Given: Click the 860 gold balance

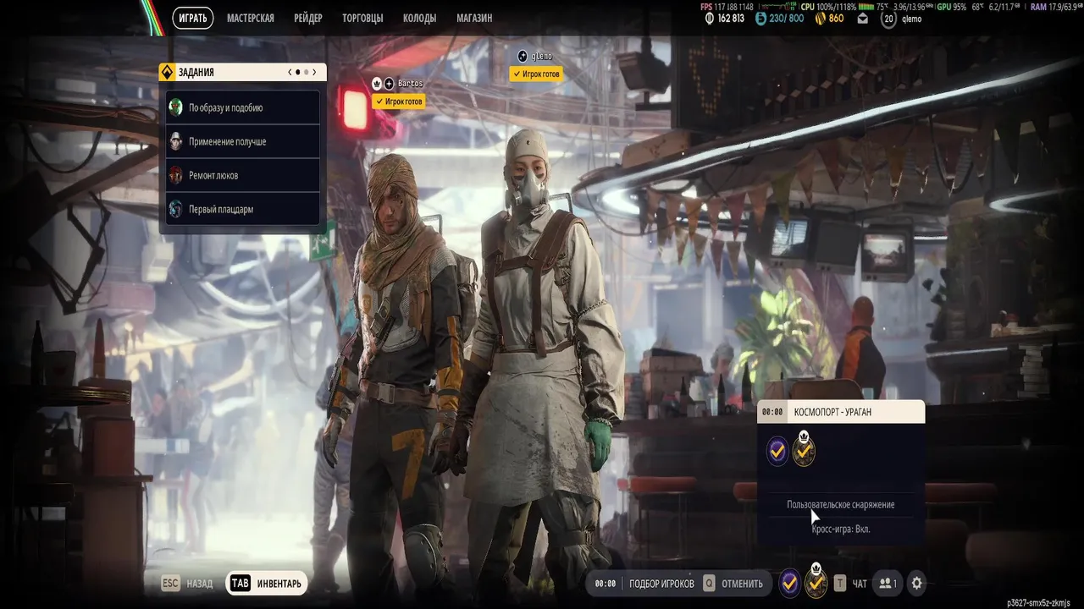Looking at the screenshot, I should (x=836, y=19).
